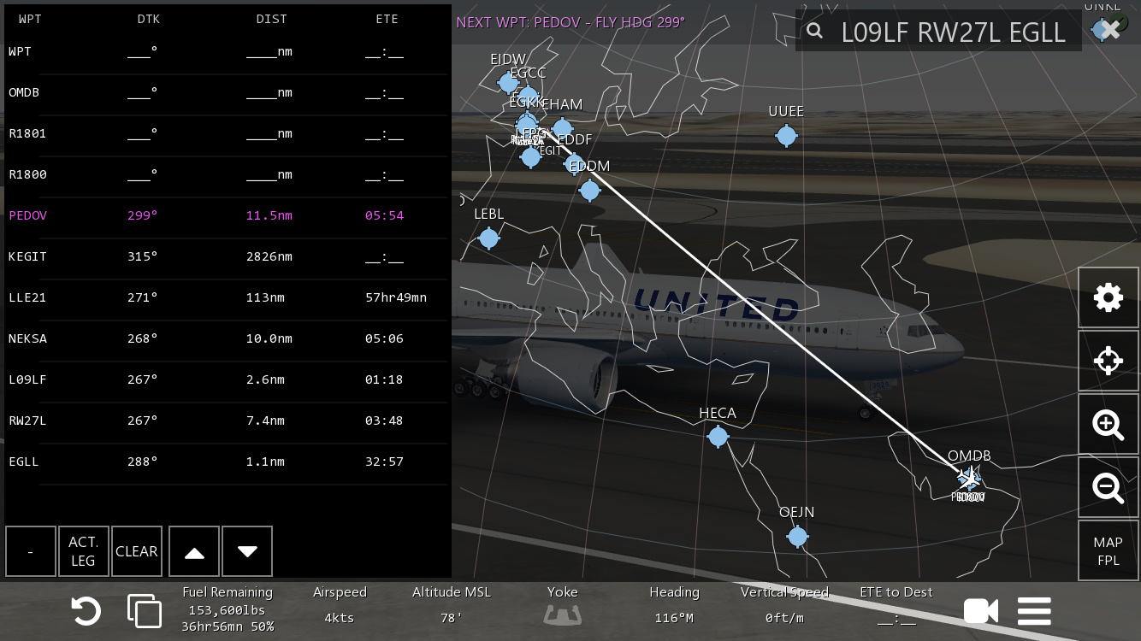Remove the waypoint with the minus button
The width and height of the screenshot is (1141, 641).
(31, 551)
